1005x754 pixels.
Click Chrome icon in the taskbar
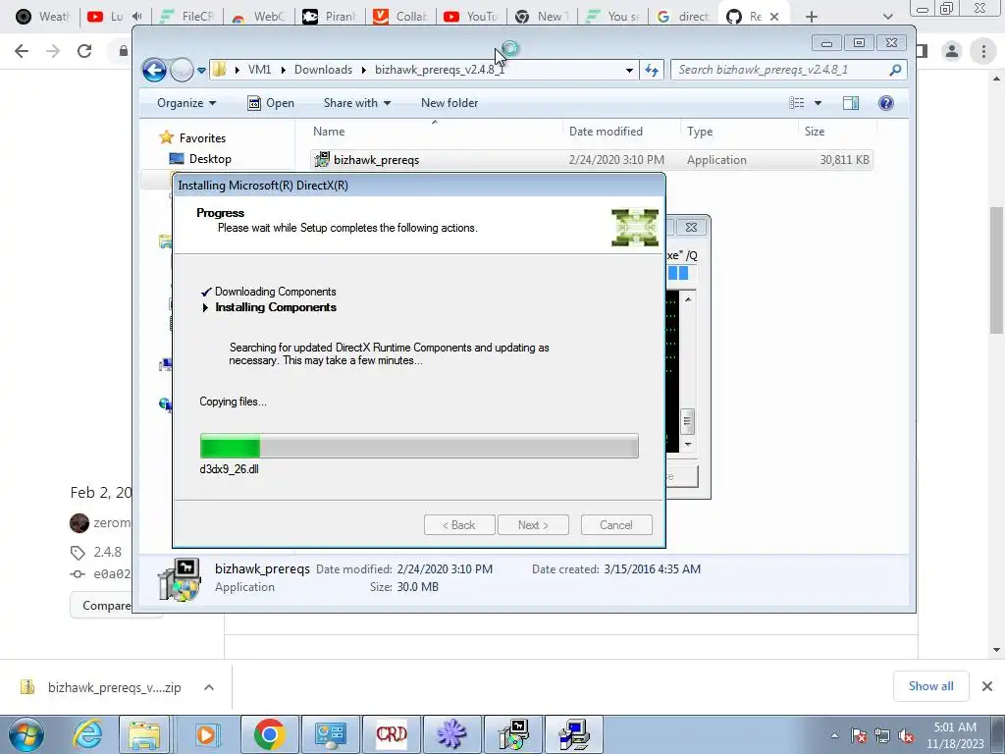269,734
